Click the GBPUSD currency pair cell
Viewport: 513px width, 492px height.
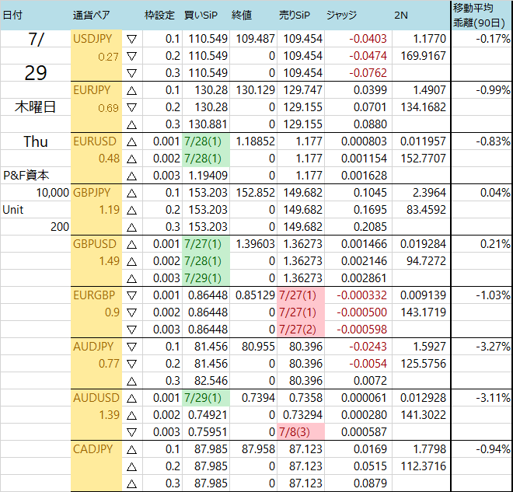pos(95,244)
